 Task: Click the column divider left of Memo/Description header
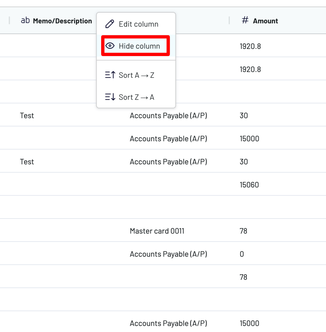coord(9,21)
